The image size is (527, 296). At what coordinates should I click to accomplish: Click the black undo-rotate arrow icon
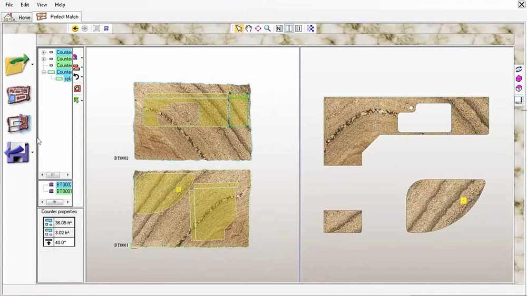[76, 77]
